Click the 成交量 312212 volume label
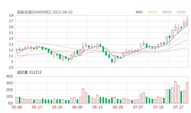191x113 pixels. [x=29, y=72]
